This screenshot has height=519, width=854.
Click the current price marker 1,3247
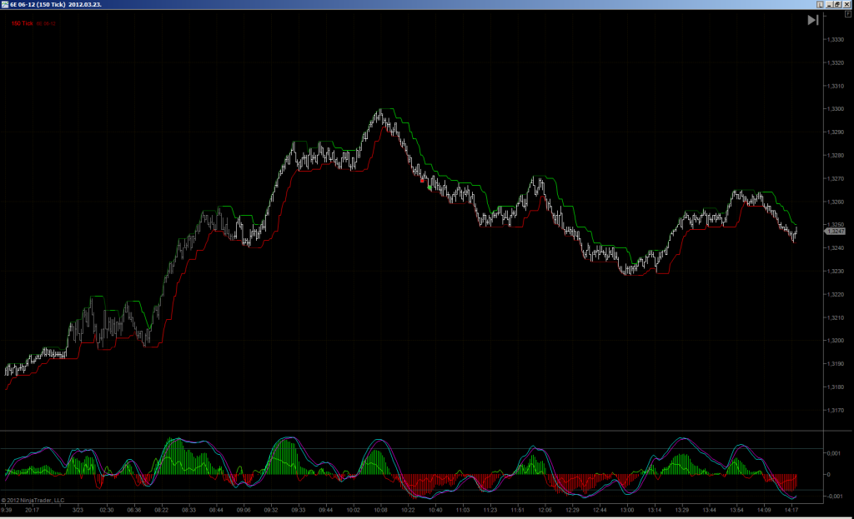click(834, 232)
